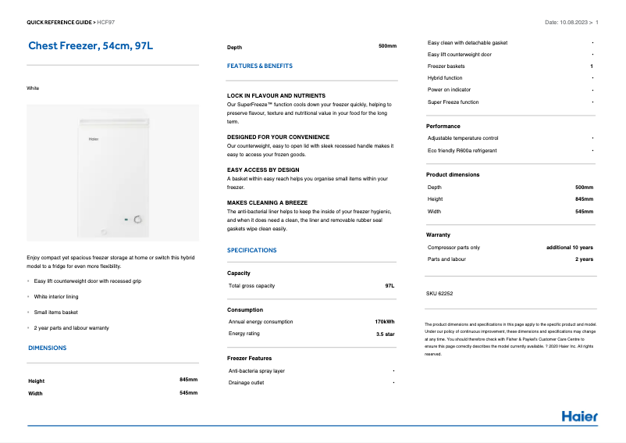This screenshot has height=443, width=626.
Task: Click the date 10.08.2023 in header
Action: 577,22
